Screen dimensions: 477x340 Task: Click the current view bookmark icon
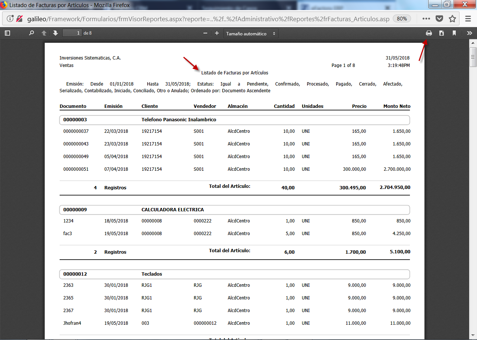tap(454, 33)
